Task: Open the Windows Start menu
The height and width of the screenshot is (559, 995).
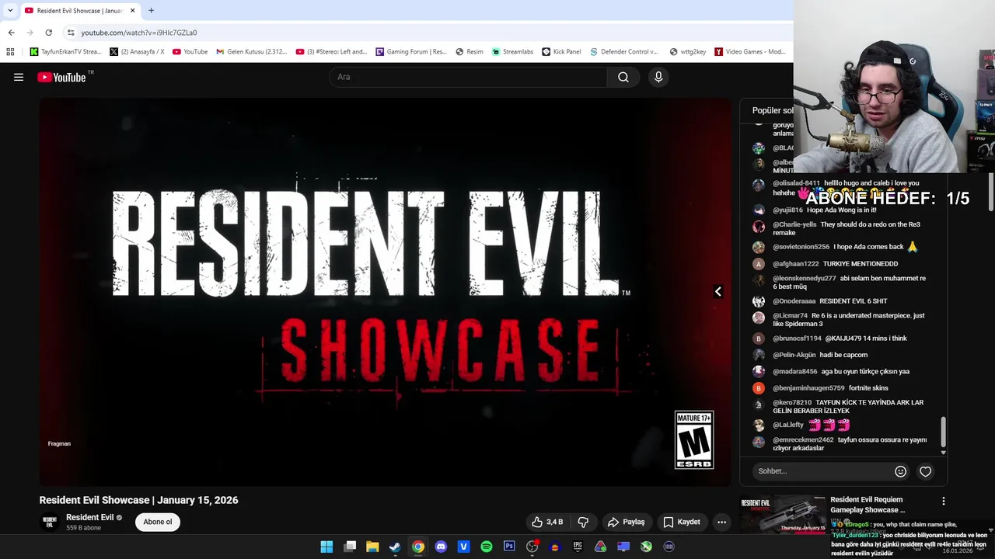Action: (326, 547)
